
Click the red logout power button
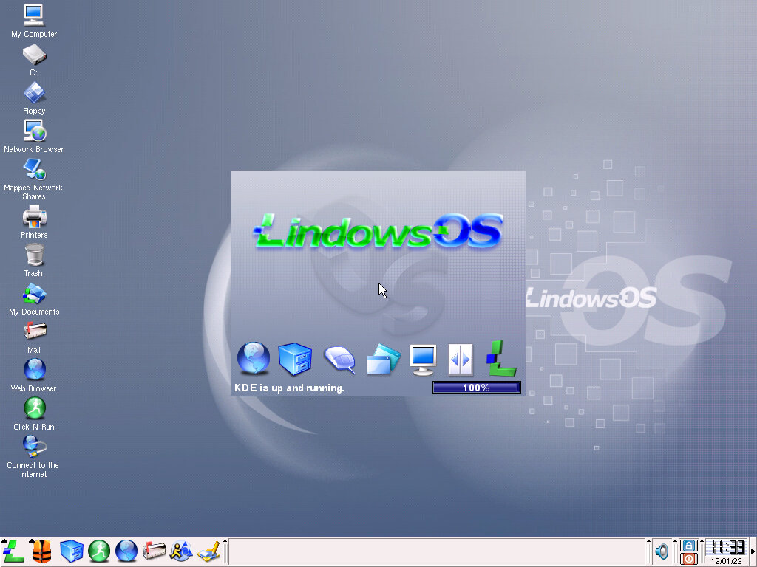[688, 559]
